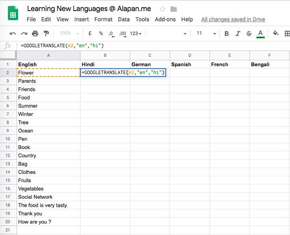Click the cell containing Flower
This screenshot has width=290, height=235.
pos(49,73)
